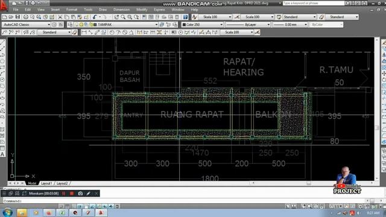The width and height of the screenshot is (386, 217).
Task: Click the DAPUR BASAH room label
Action: [130, 77]
